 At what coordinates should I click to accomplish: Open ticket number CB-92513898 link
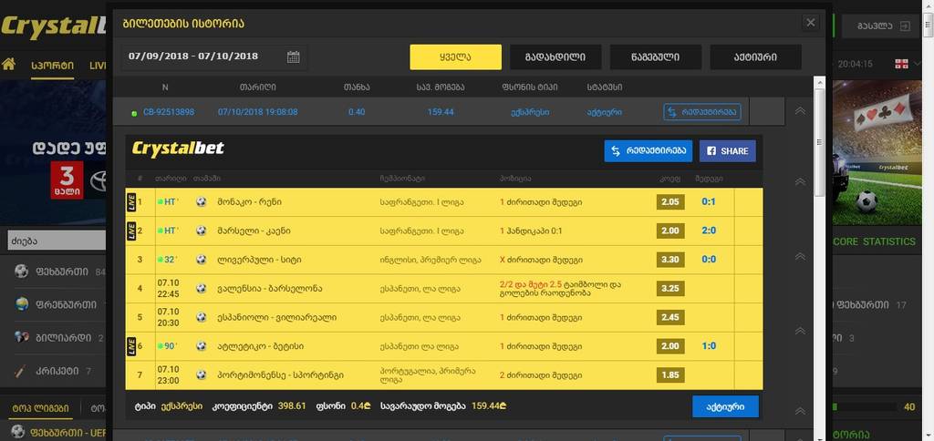click(x=169, y=112)
